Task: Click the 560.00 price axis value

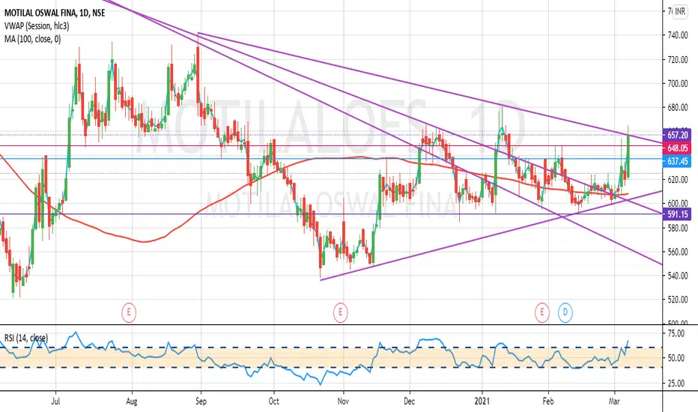Action: click(x=678, y=252)
